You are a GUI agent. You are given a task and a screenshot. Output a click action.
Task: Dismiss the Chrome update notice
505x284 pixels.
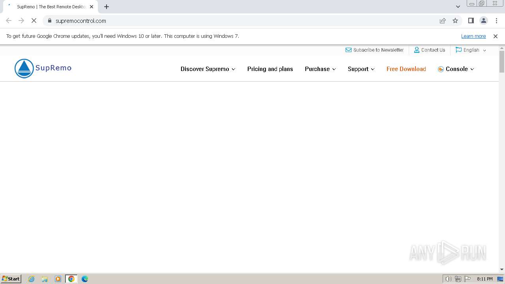click(x=496, y=36)
